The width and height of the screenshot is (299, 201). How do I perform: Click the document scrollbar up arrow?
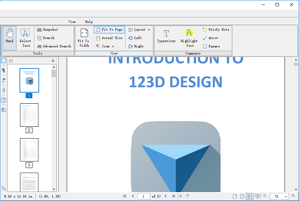pos(296,60)
